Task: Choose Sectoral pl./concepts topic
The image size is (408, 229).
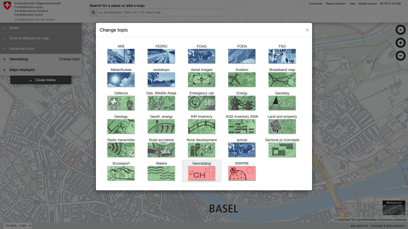Action: click(x=282, y=150)
